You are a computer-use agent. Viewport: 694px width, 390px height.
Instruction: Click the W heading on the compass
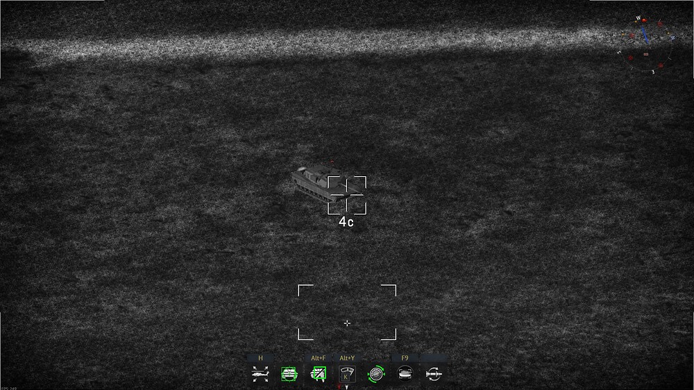[x=638, y=19]
